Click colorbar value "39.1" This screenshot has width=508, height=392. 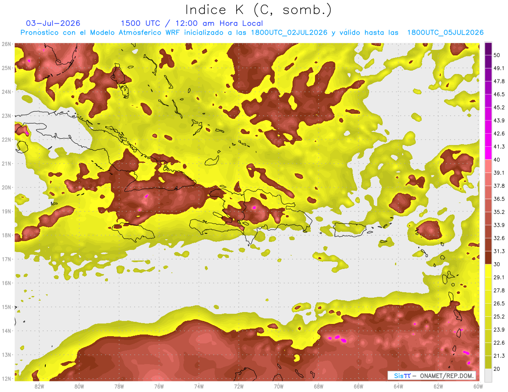499,173
